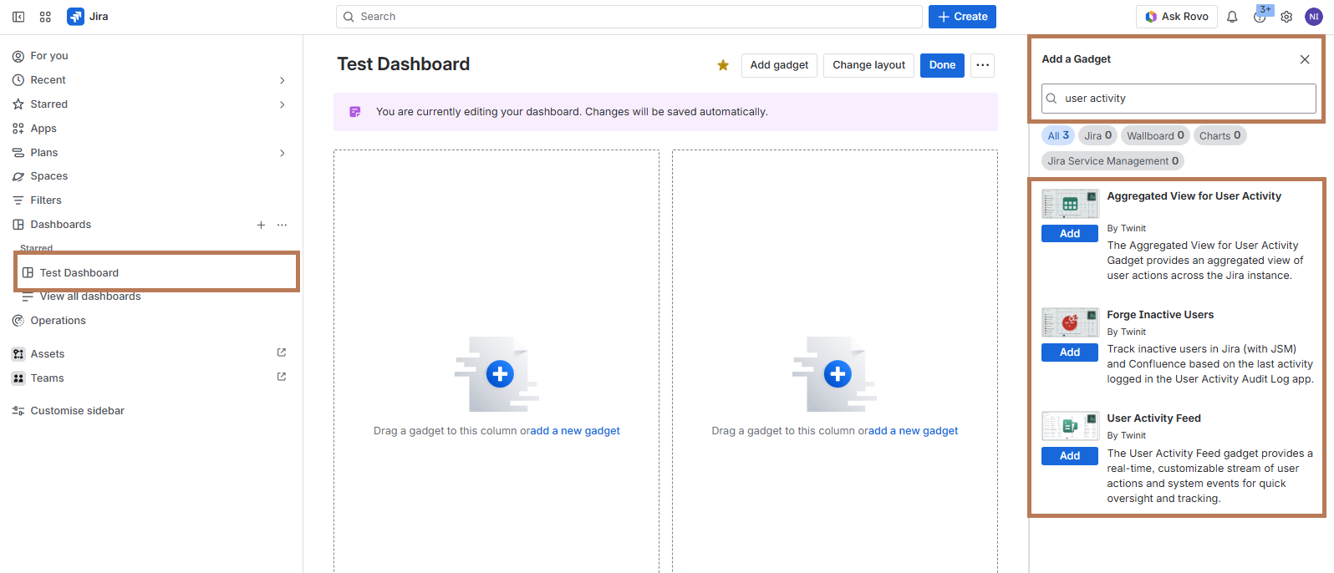Viewport: 1334px width, 573px height.
Task: Click the Add gadget button
Action: point(779,65)
